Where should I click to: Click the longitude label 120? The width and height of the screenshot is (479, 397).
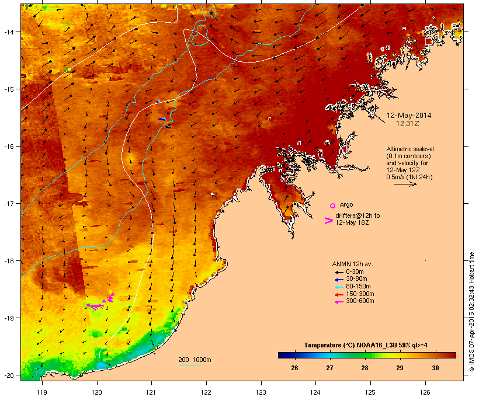(97, 392)
